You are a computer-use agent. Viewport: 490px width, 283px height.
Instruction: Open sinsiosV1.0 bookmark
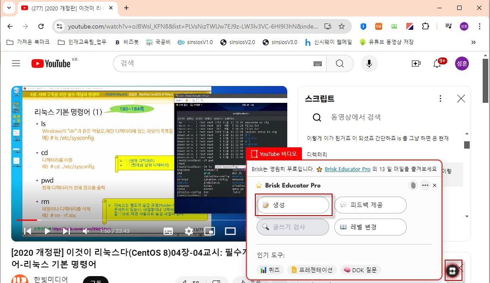tap(195, 42)
